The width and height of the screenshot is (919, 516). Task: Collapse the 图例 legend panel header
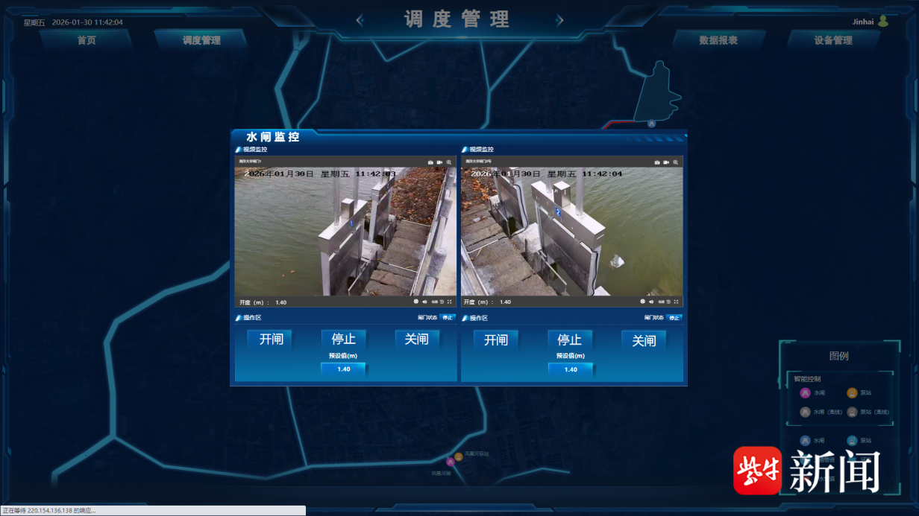(838, 356)
